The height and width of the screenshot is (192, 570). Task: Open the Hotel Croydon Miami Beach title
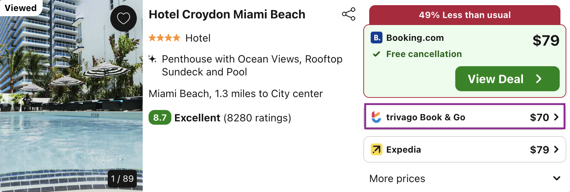[x=227, y=14]
